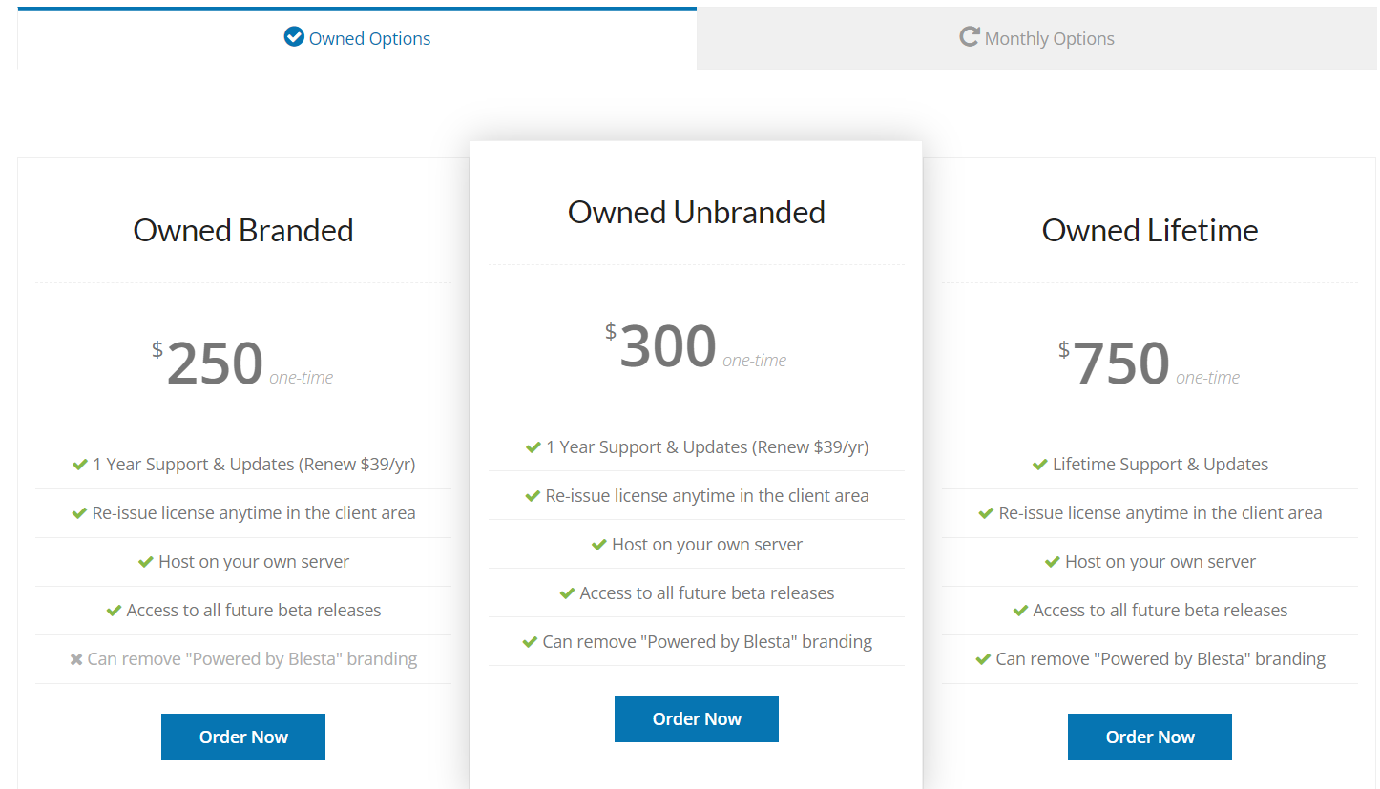Click the refresh icon beside Monthly Options

coord(969,37)
